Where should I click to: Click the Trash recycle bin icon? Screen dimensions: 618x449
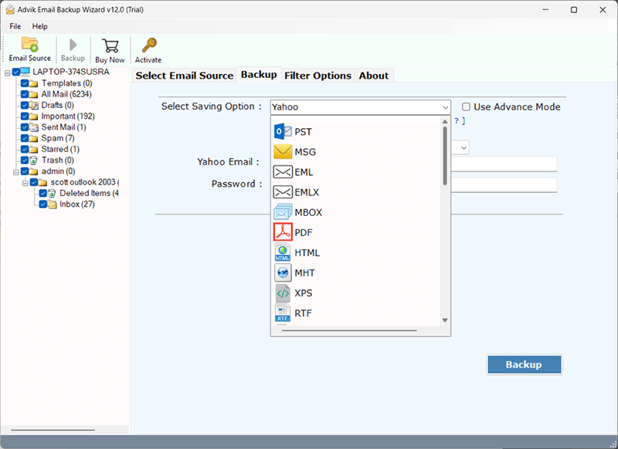[x=33, y=160]
